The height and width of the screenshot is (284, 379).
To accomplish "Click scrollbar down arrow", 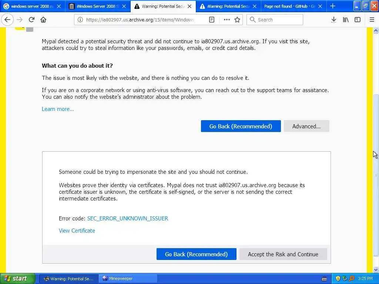I will point(376,270).
